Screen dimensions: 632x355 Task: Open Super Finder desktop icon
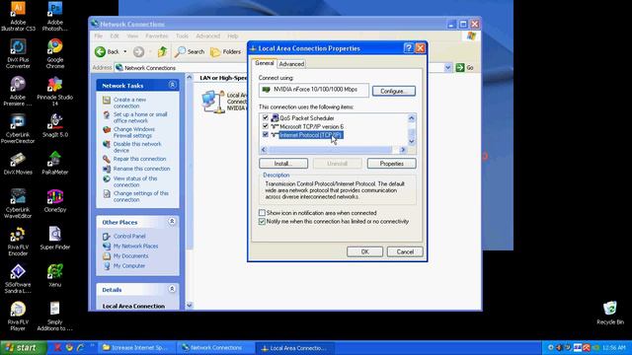coord(55,238)
